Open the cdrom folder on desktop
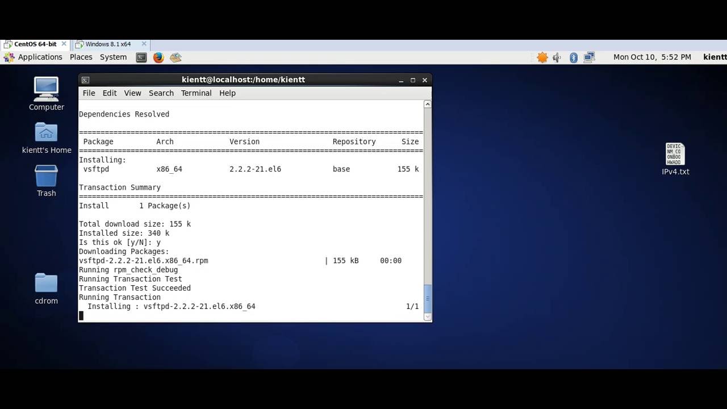 46,283
